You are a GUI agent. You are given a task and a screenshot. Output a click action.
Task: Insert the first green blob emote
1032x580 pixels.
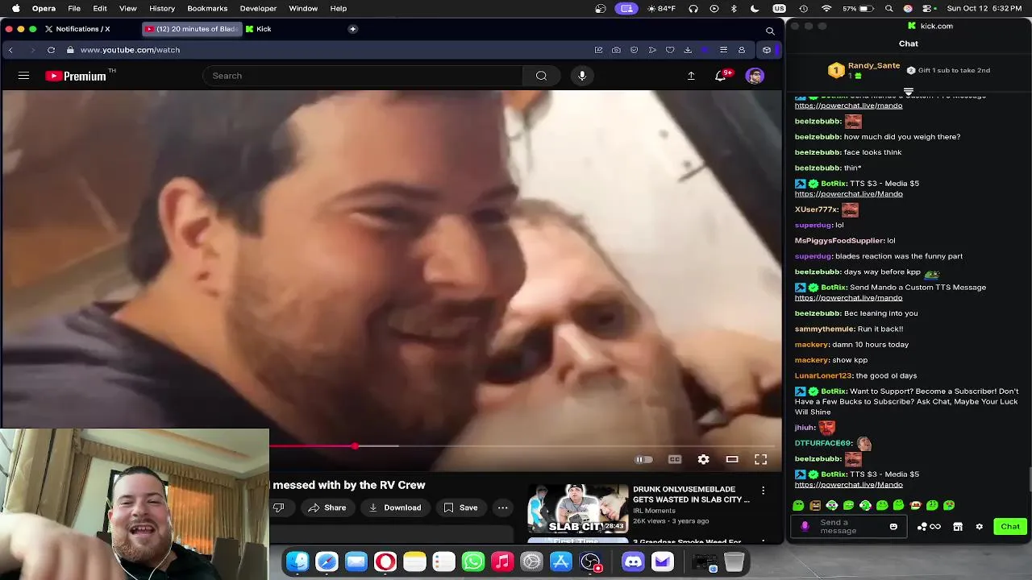(x=798, y=505)
